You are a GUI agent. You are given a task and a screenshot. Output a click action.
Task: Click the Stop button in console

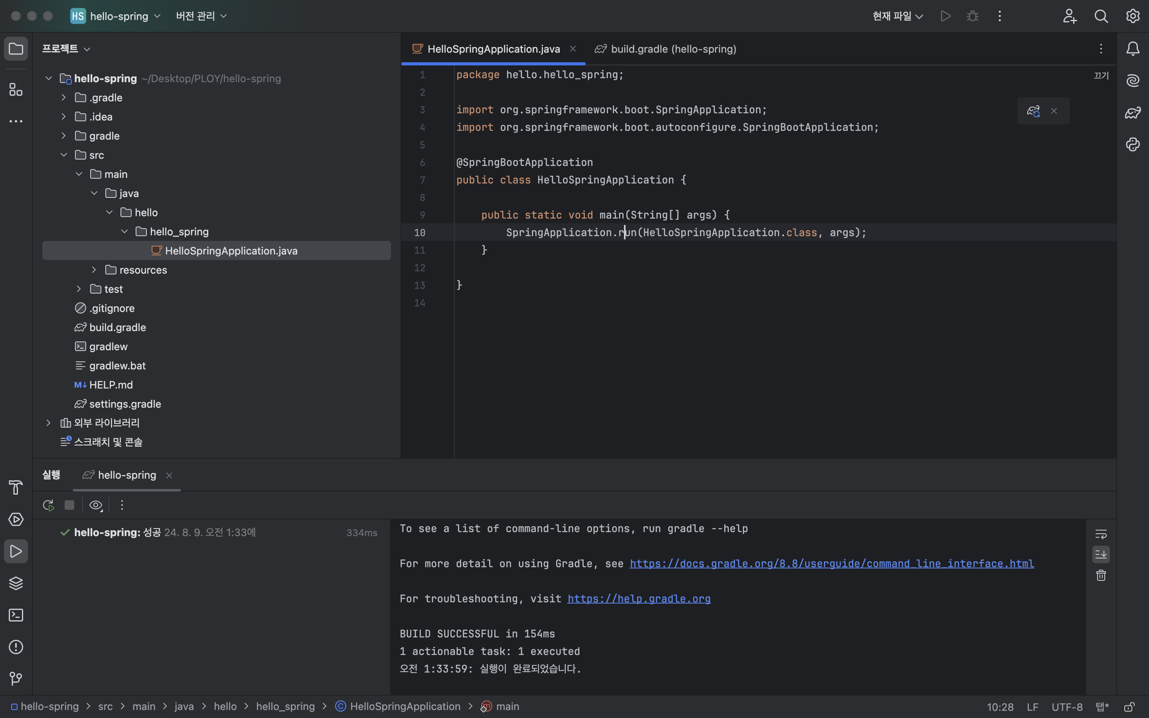point(70,505)
